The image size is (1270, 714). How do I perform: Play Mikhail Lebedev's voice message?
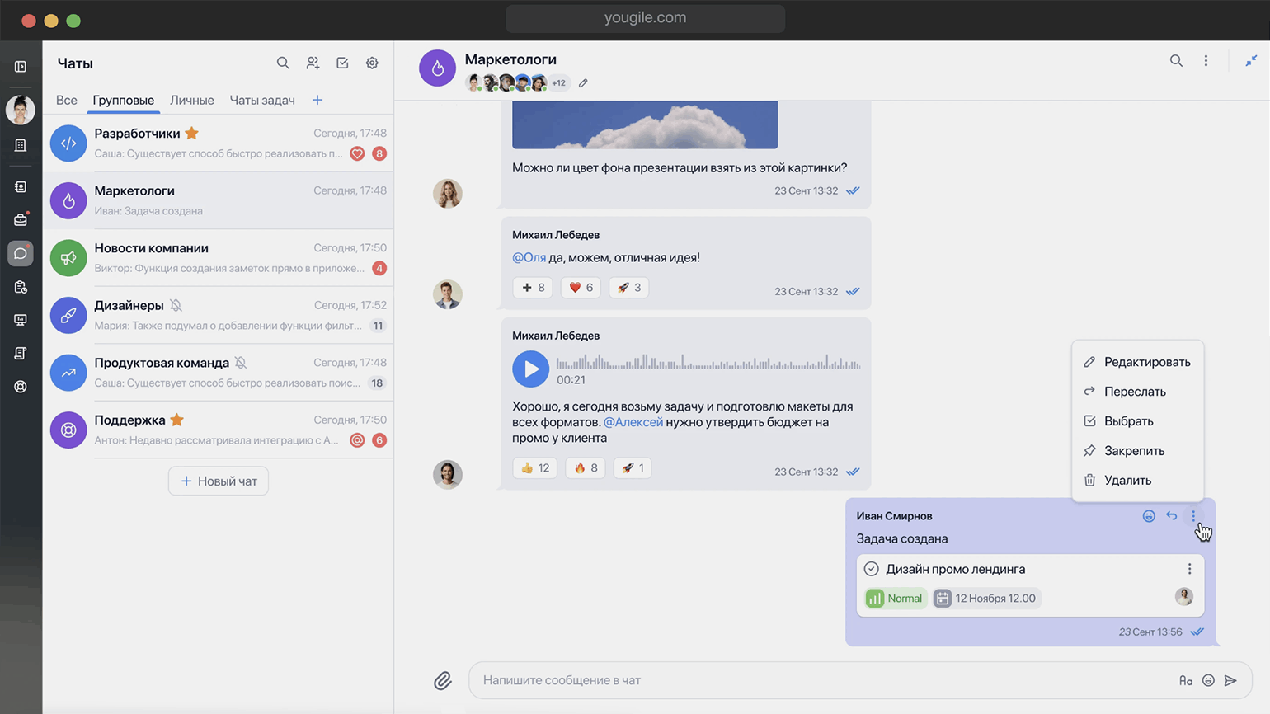[530, 369]
